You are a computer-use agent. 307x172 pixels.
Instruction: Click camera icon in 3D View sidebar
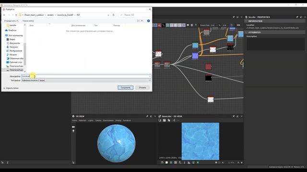73,127
